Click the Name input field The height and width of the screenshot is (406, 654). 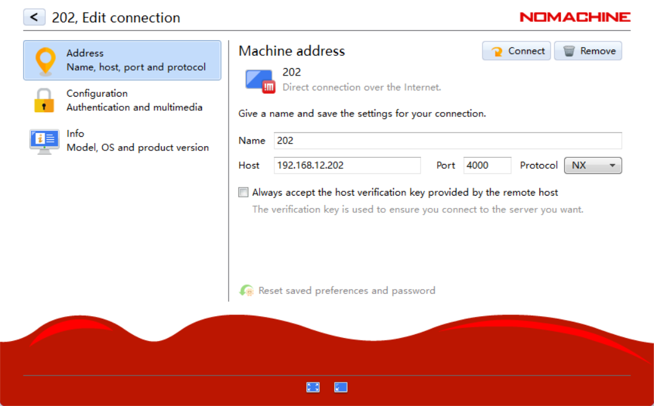[448, 140]
